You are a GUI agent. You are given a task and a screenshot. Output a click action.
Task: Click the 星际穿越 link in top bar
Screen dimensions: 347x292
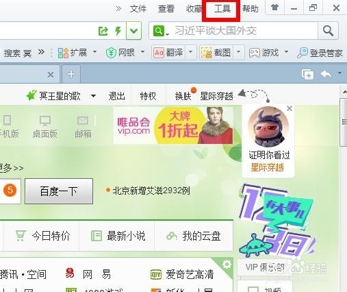216,96
